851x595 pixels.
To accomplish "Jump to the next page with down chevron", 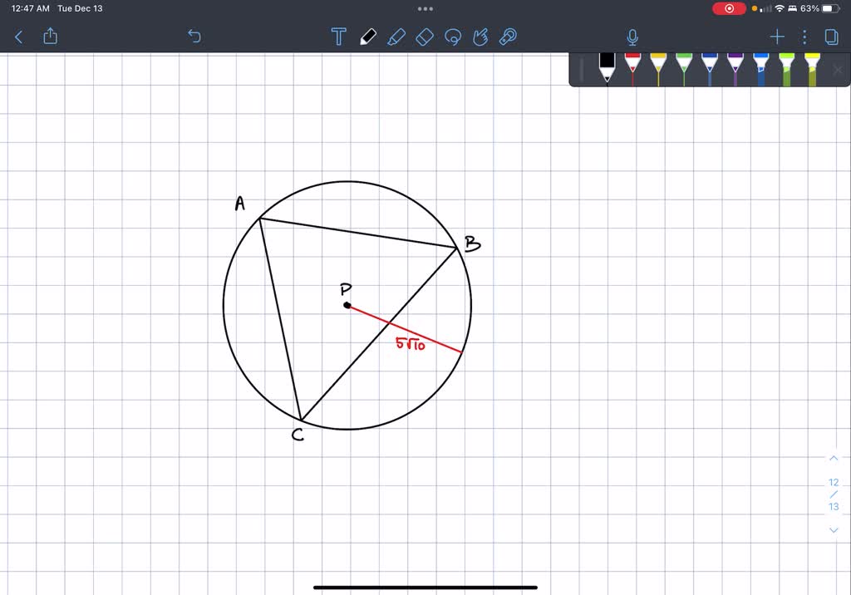I will pos(834,529).
